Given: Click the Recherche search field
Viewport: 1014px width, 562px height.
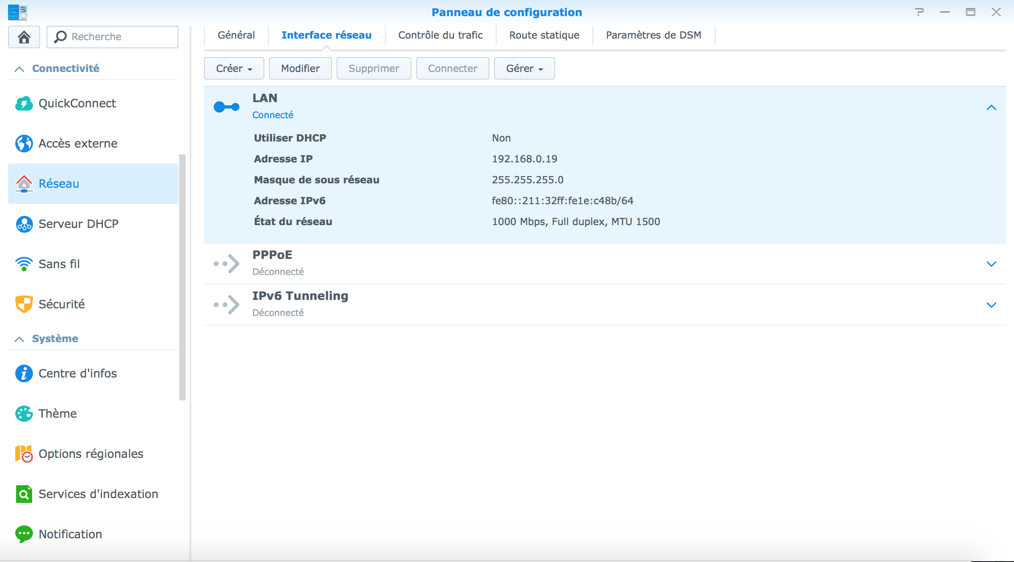Looking at the screenshot, I should click(x=121, y=37).
